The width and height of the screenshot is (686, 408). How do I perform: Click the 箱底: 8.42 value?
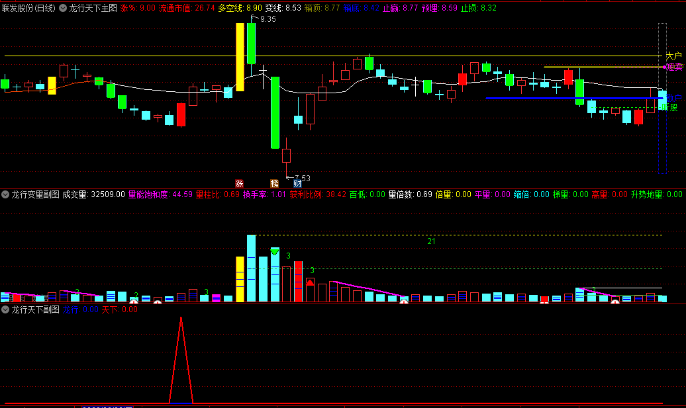click(361, 8)
